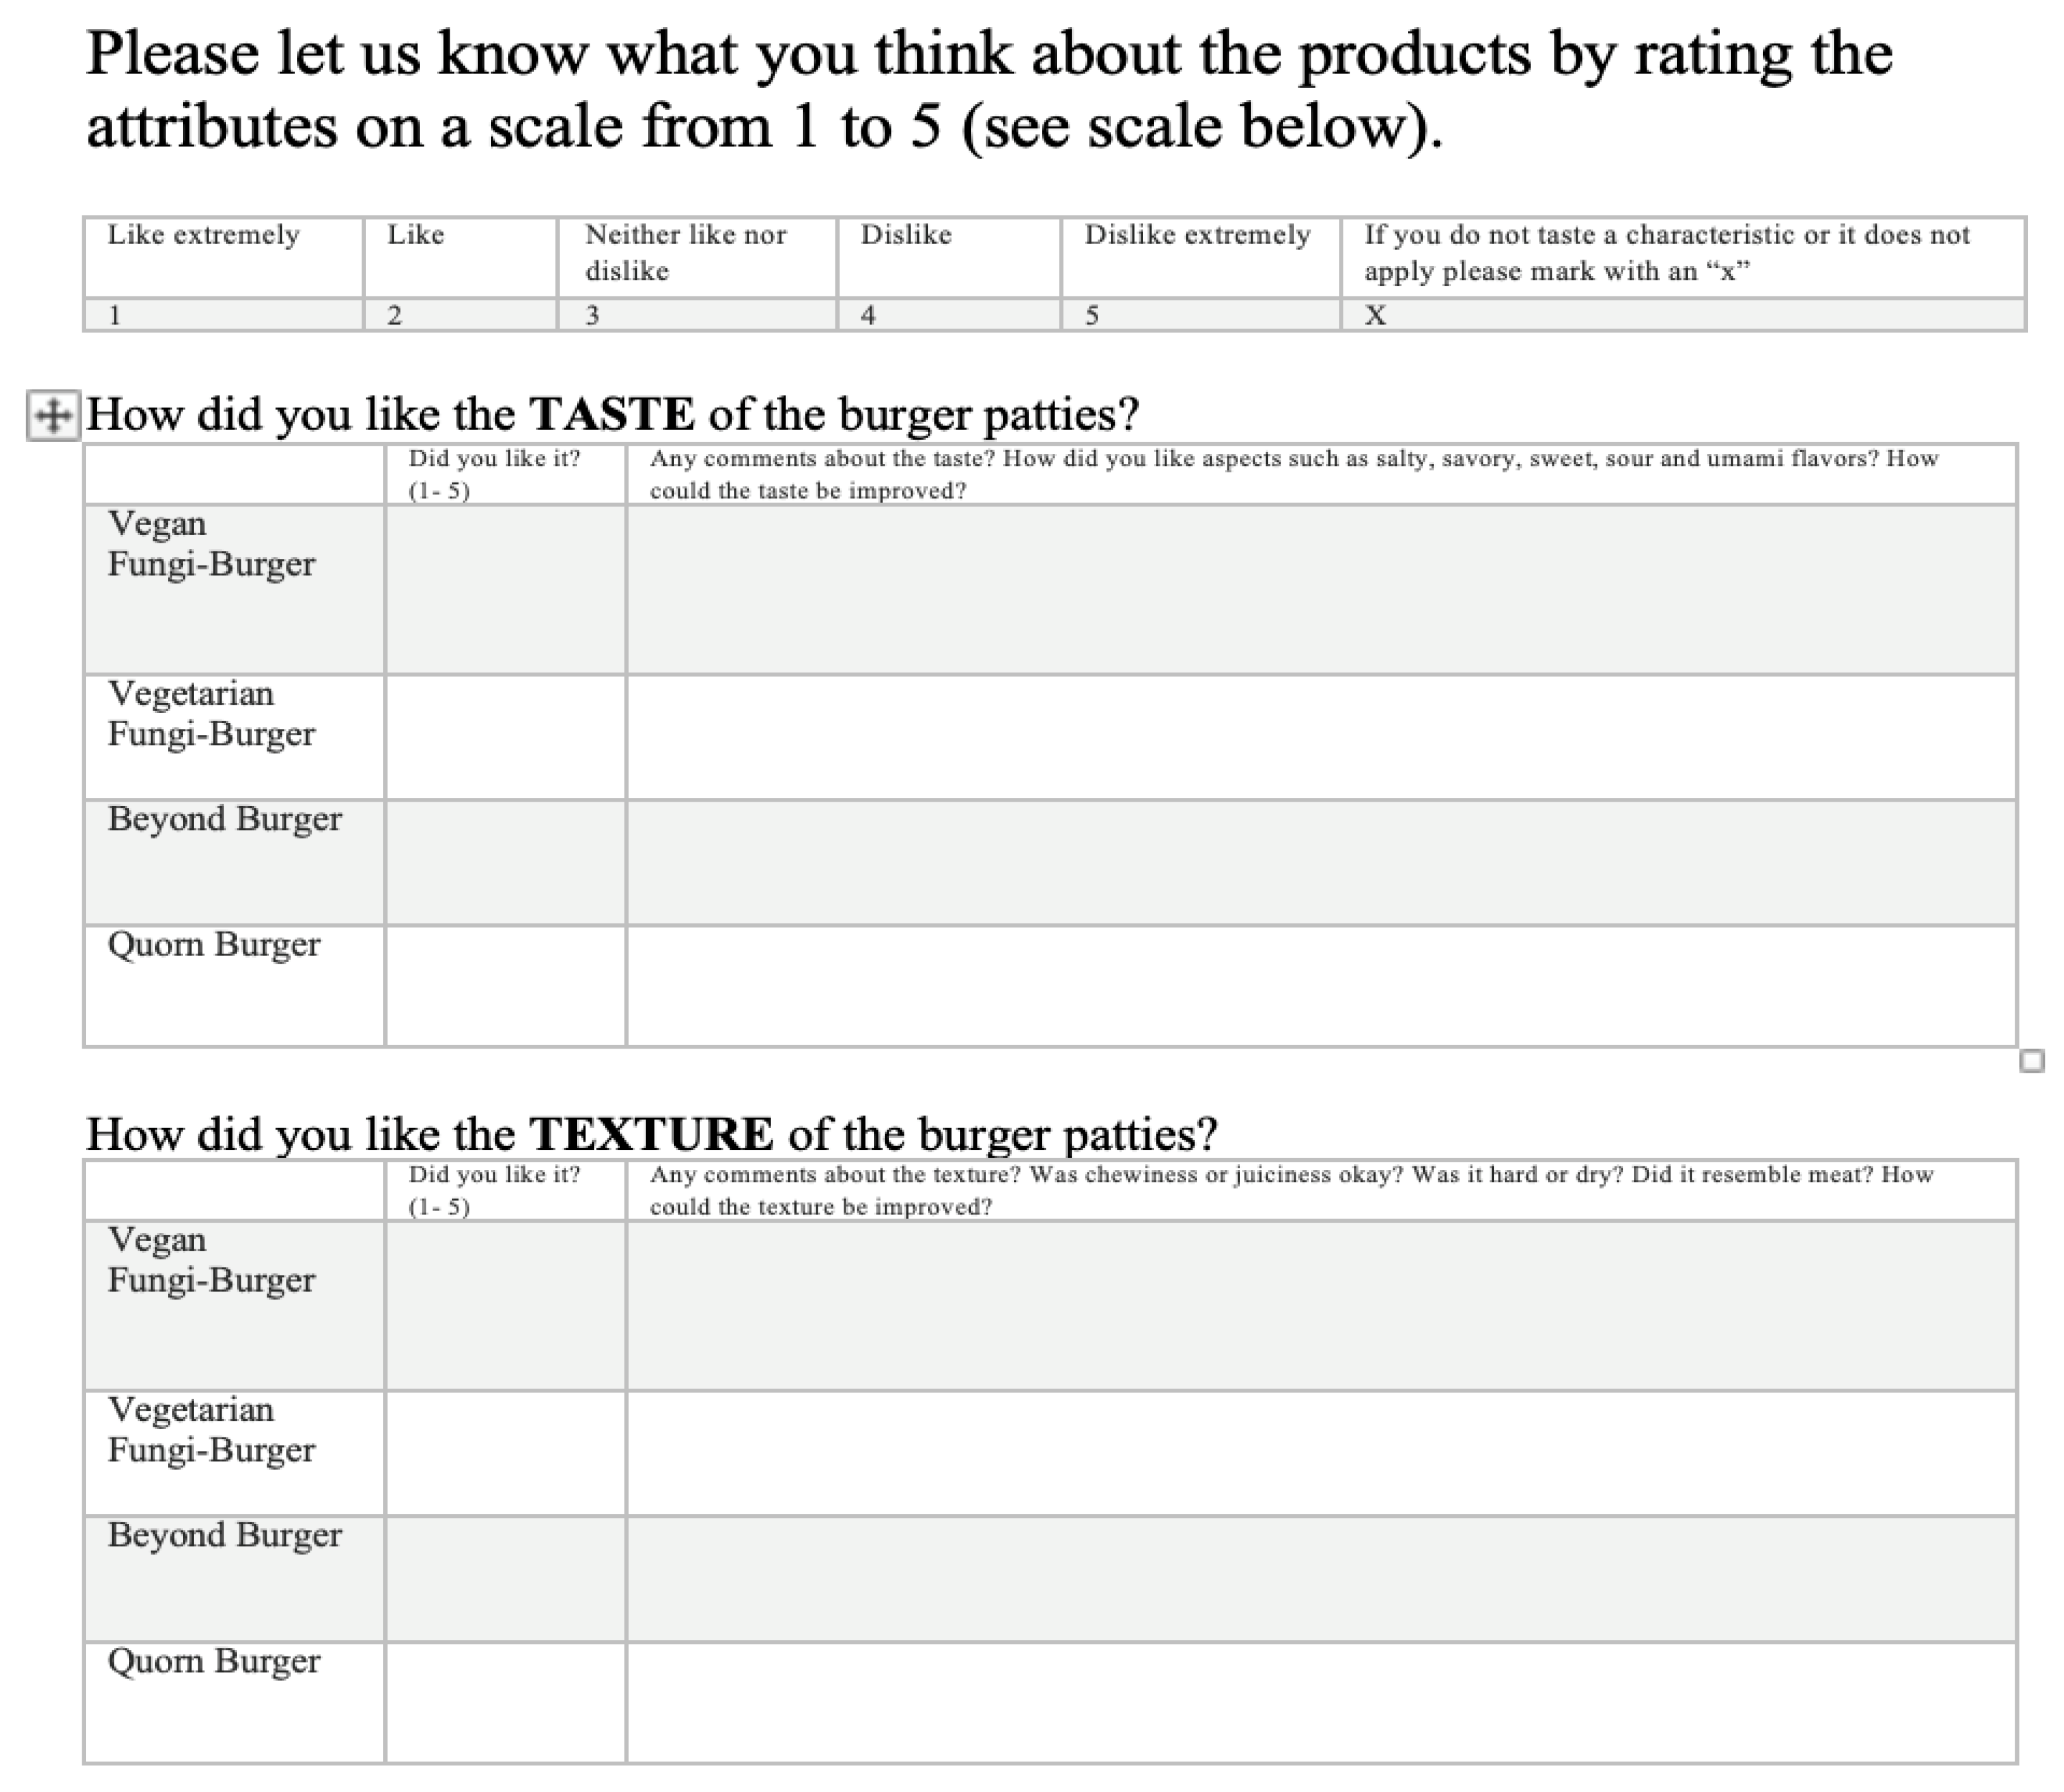Click Vegetarian Fungi-Burger taste rating cell
2064x1792 pixels.
coord(505,737)
